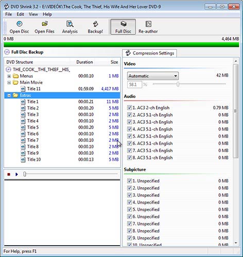The width and height of the screenshot is (243, 257).
Task: Uncheck the AC3 2-ch English audio stream
Action: pos(129,107)
